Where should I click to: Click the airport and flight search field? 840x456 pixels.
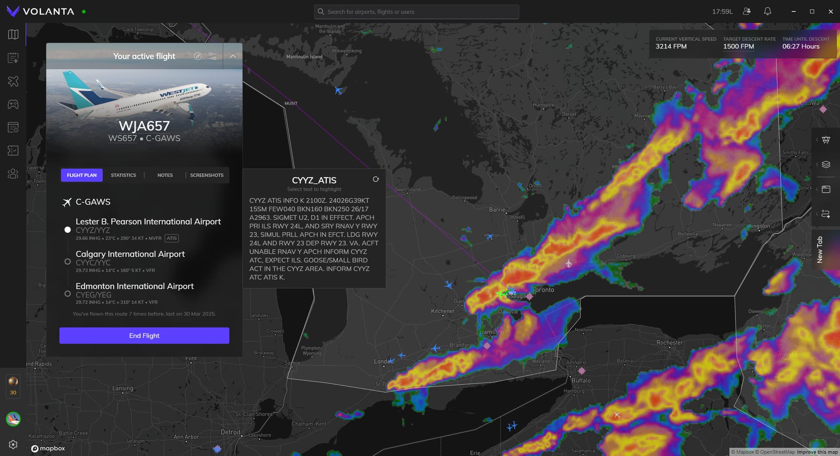click(x=416, y=12)
